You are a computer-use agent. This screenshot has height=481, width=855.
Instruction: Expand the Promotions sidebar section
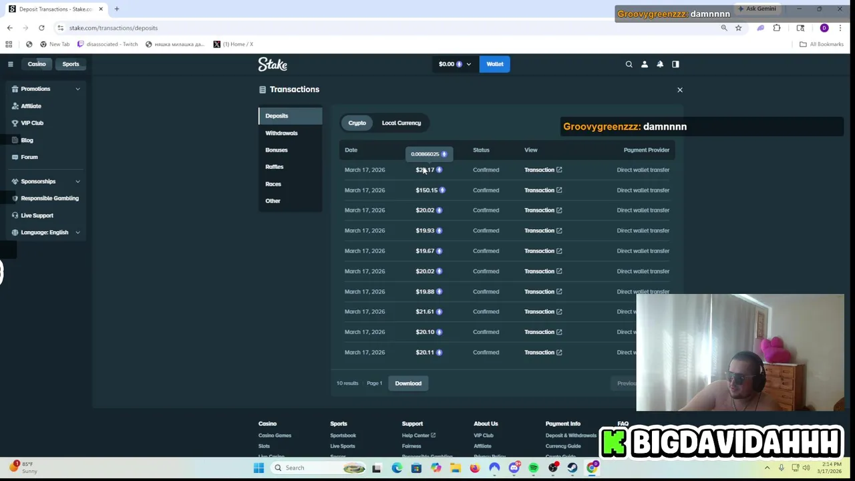45,89
